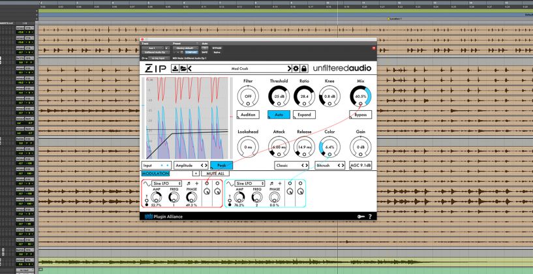Click the MODULATION section label
The image size is (533, 274).
pyautogui.click(x=155, y=174)
